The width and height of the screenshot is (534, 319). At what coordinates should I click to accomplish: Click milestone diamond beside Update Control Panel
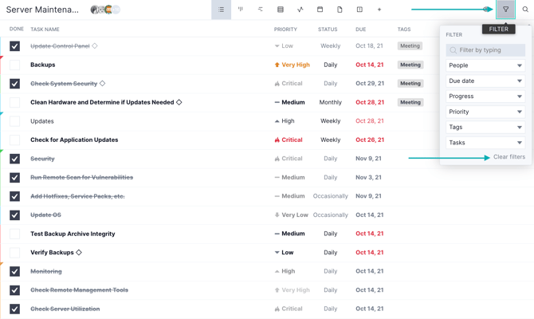coord(95,45)
